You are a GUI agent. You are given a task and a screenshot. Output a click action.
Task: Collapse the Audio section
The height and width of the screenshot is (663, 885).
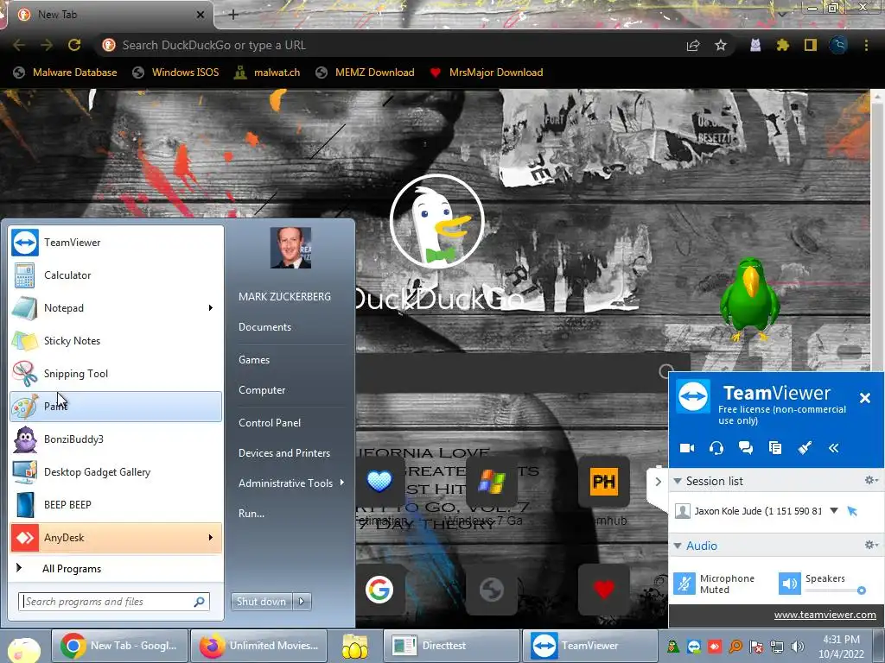coord(678,546)
